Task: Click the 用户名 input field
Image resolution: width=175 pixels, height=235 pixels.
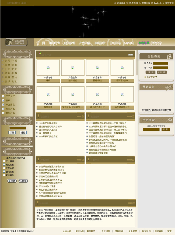Action: tap(160, 63)
